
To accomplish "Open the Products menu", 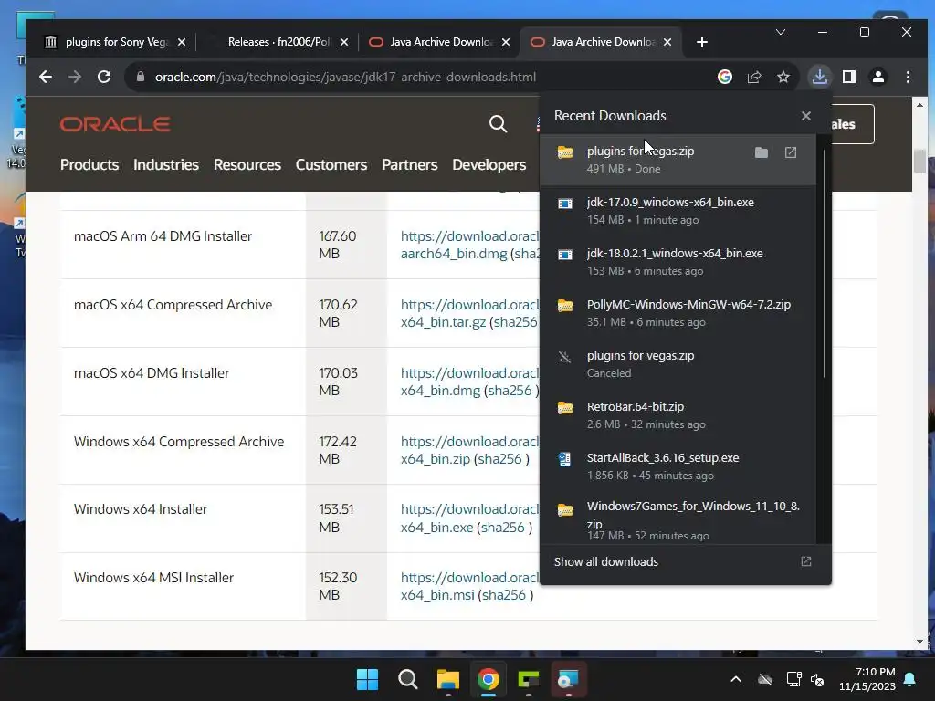I will [89, 164].
